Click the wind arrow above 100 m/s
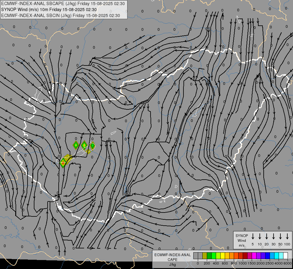Viewport: 293px width, 269px height. (287, 236)
